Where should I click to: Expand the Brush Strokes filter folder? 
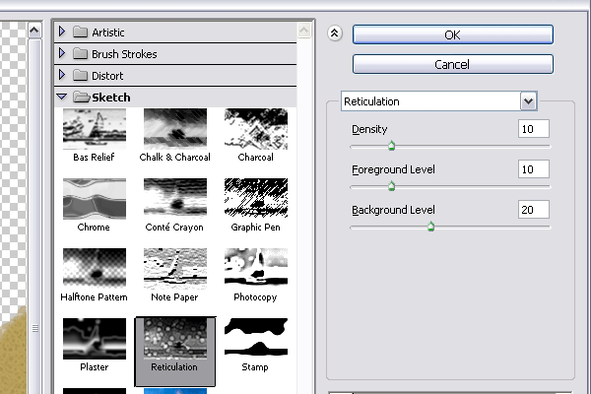coord(62,53)
